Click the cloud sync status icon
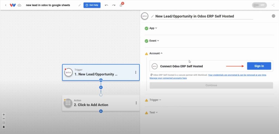Screen dimensions: 279x134 [20, 5]
